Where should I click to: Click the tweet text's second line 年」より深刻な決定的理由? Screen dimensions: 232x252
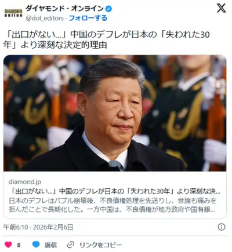click(x=55, y=45)
